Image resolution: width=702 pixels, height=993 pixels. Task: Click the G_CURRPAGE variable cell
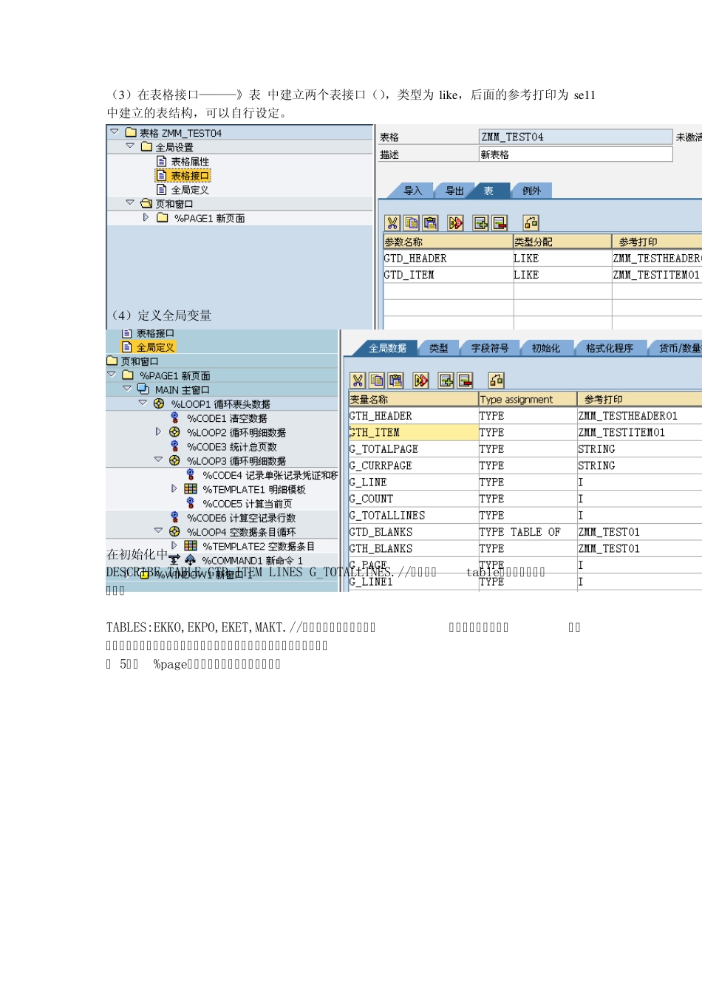[413, 465]
